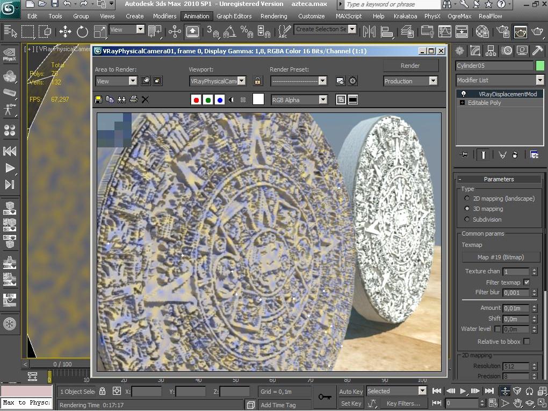
Task: Open Render Setup teapot icon
Action: 503,32
